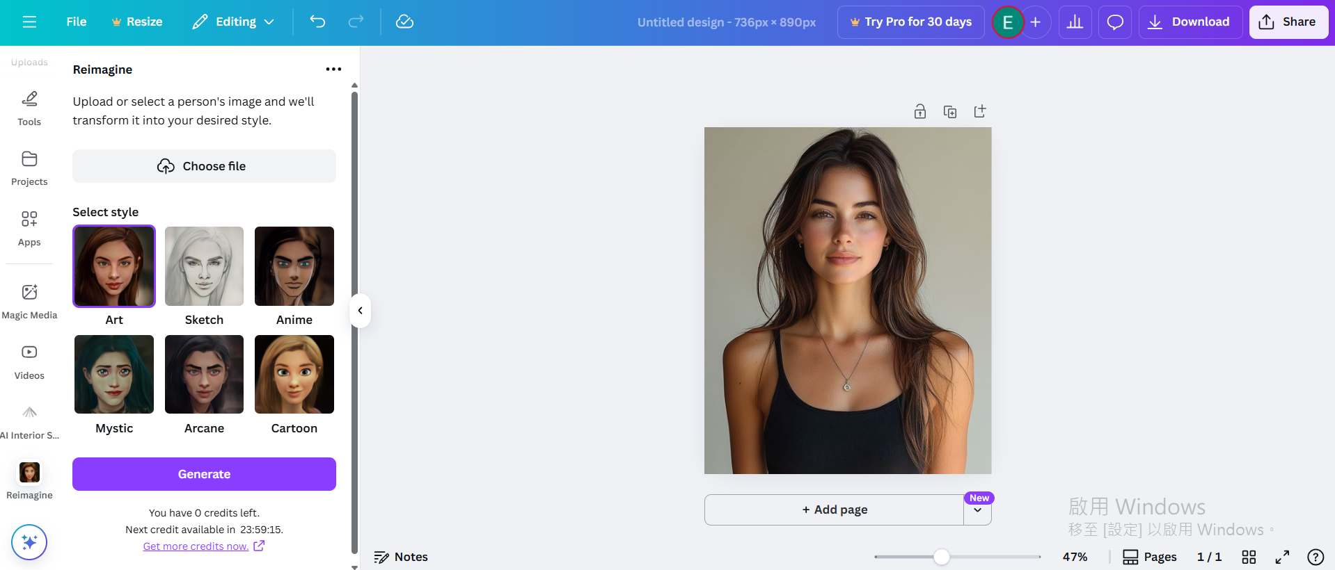
Task: Open the insights bar chart icon
Action: pos(1075,22)
